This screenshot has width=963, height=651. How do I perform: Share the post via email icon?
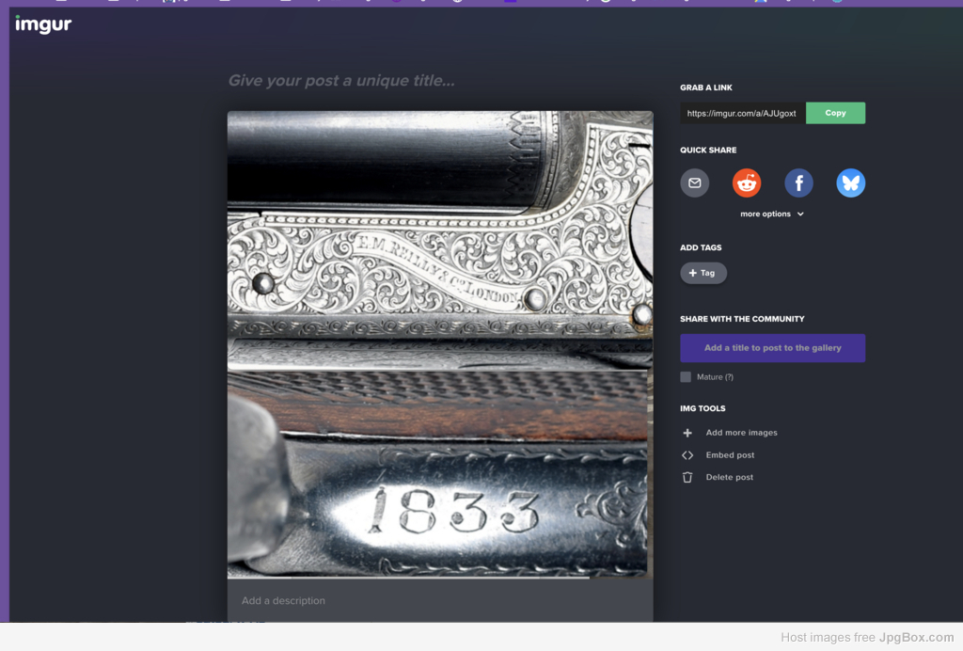click(x=695, y=183)
